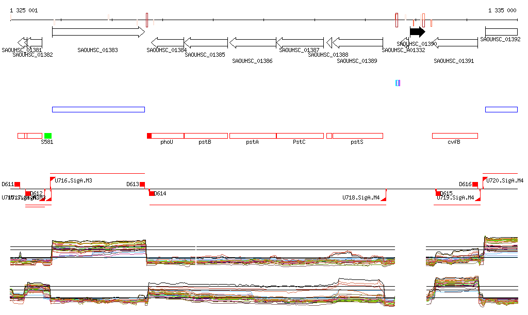This screenshot has height=315, width=528.
Task: Click the SAOUHSC_01383 gene label
Action: (97, 50)
